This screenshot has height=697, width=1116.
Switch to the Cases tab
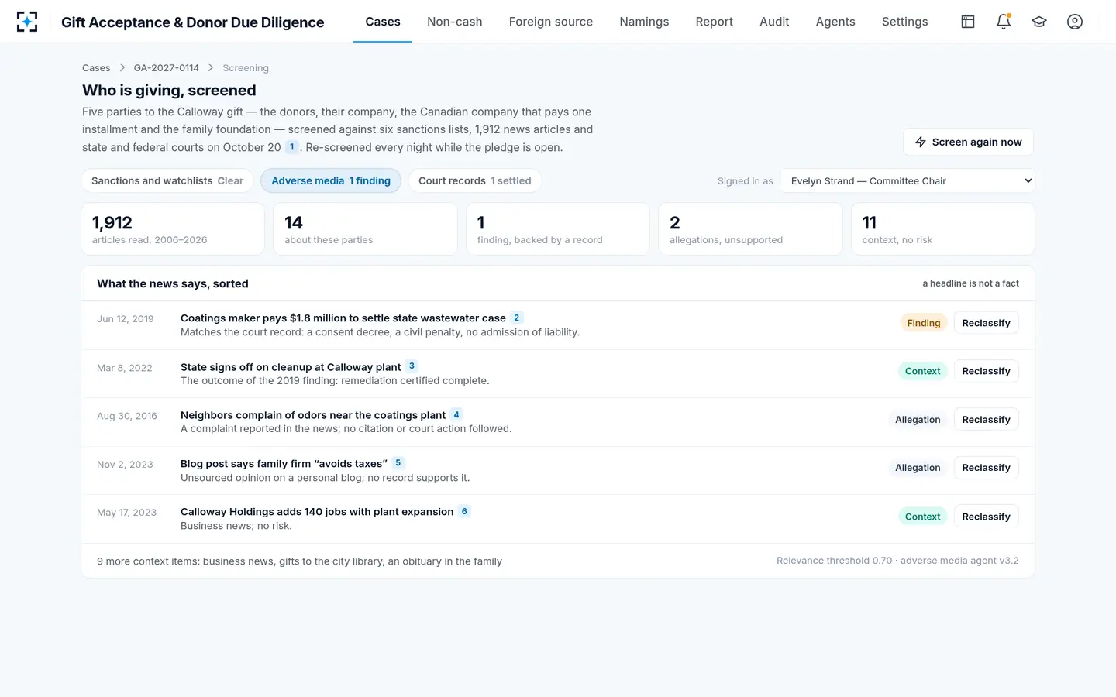pyautogui.click(x=383, y=22)
